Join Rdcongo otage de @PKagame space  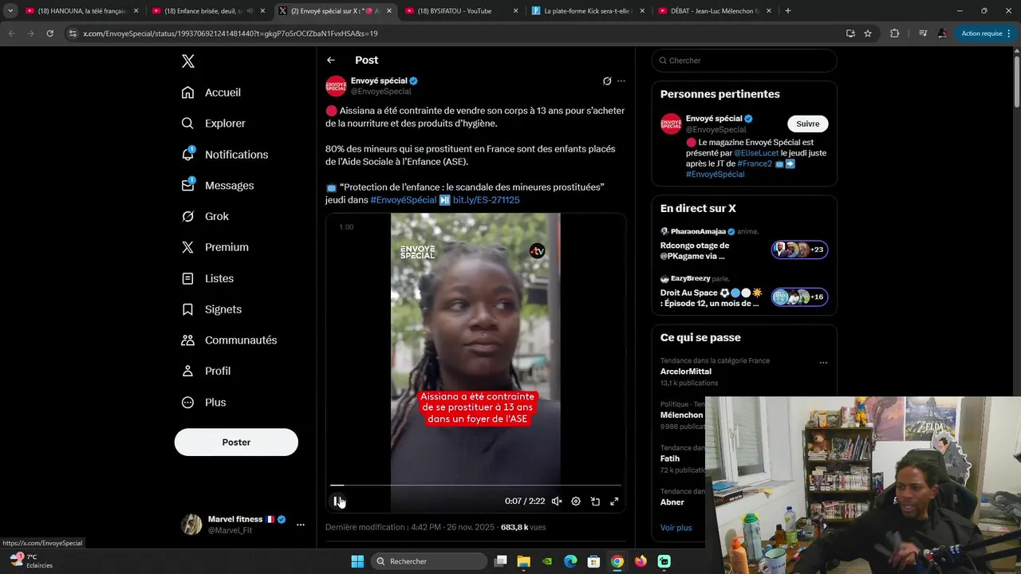point(743,244)
